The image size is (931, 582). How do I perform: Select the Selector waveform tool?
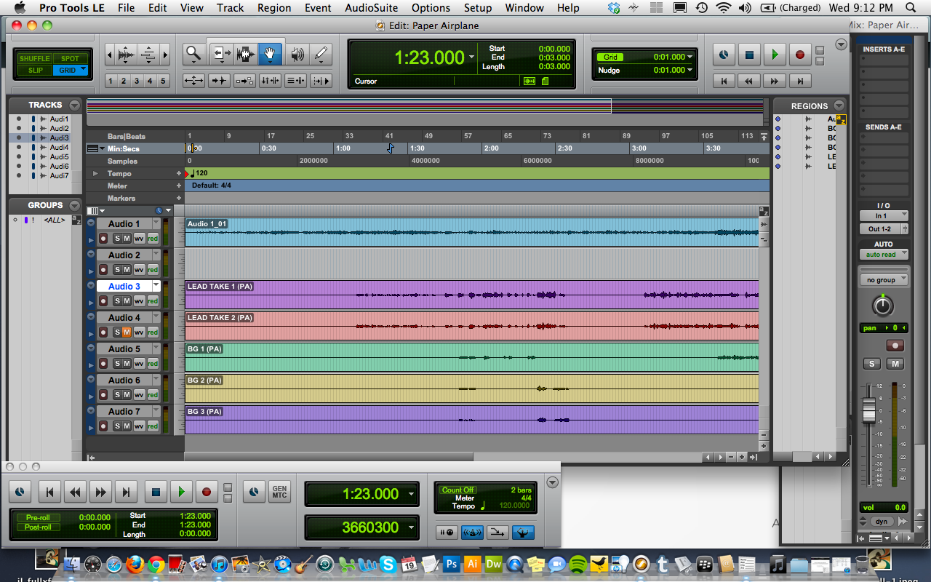pyautogui.click(x=246, y=53)
